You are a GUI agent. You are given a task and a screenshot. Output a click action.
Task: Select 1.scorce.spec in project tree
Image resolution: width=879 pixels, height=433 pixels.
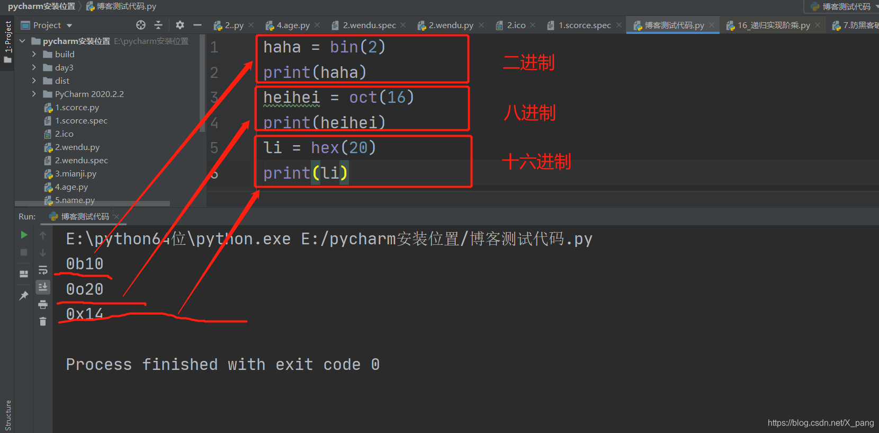[81, 120]
